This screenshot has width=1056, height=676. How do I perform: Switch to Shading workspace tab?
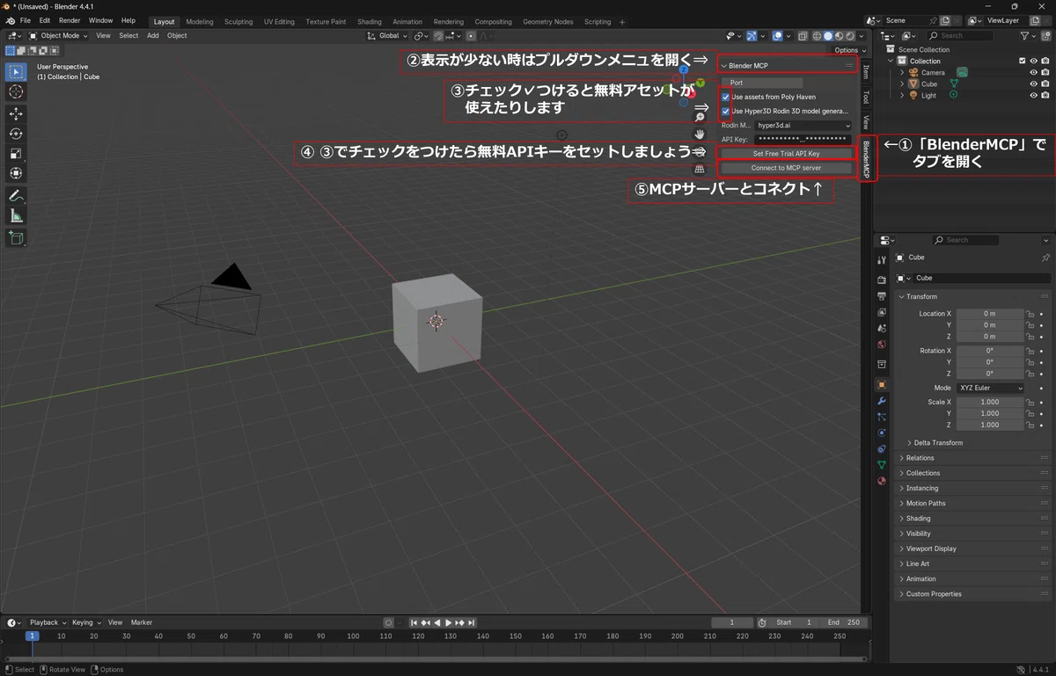(370, 21)
